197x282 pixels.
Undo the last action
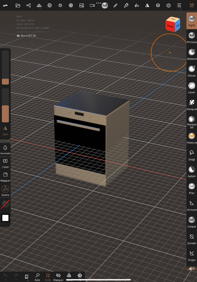pos(5,277)
